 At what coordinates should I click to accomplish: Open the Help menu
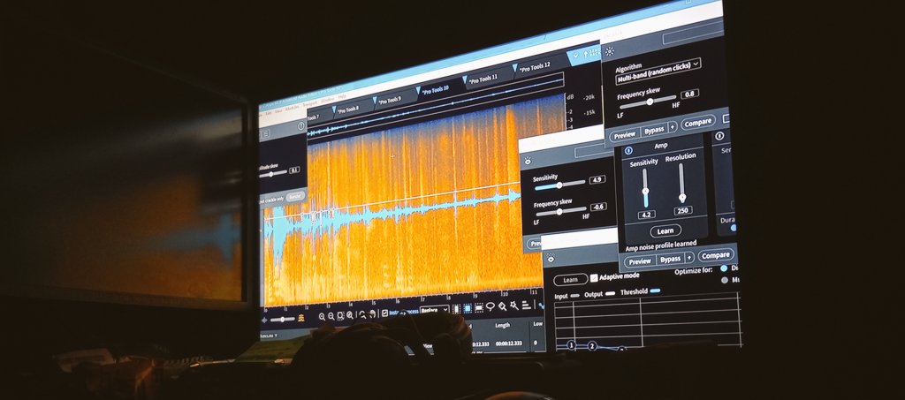pyautogui.click(x=342, y=96)
